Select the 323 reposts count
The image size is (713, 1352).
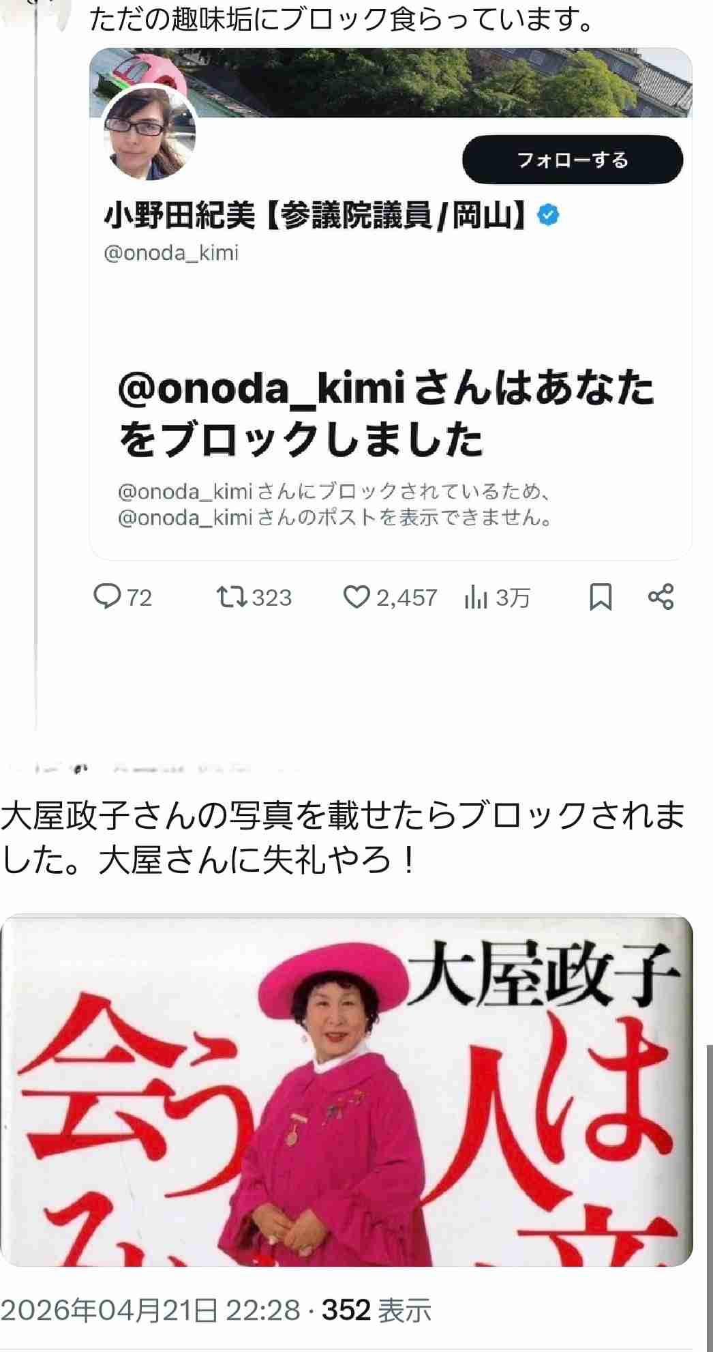pos(272,598)
